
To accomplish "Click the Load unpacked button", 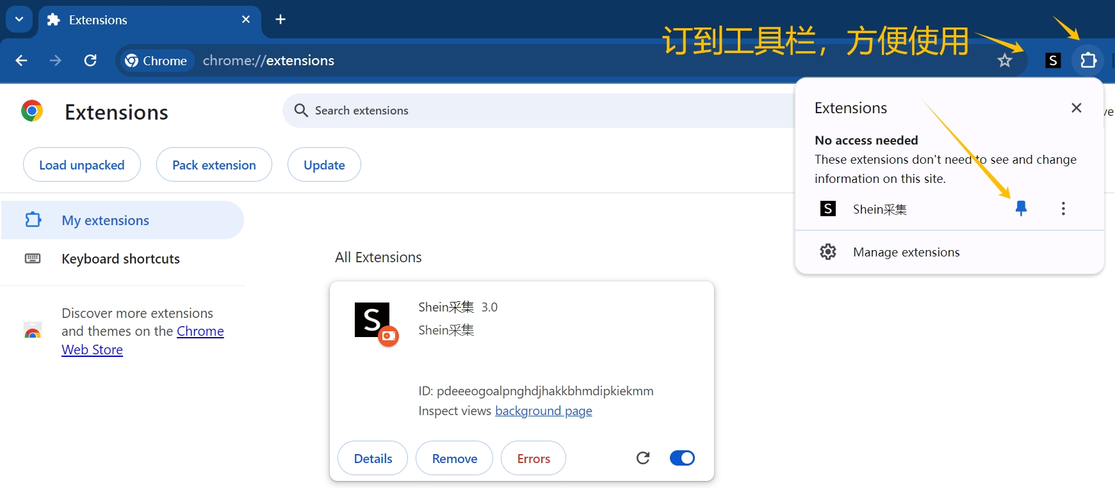I will (x=82, y=165).
